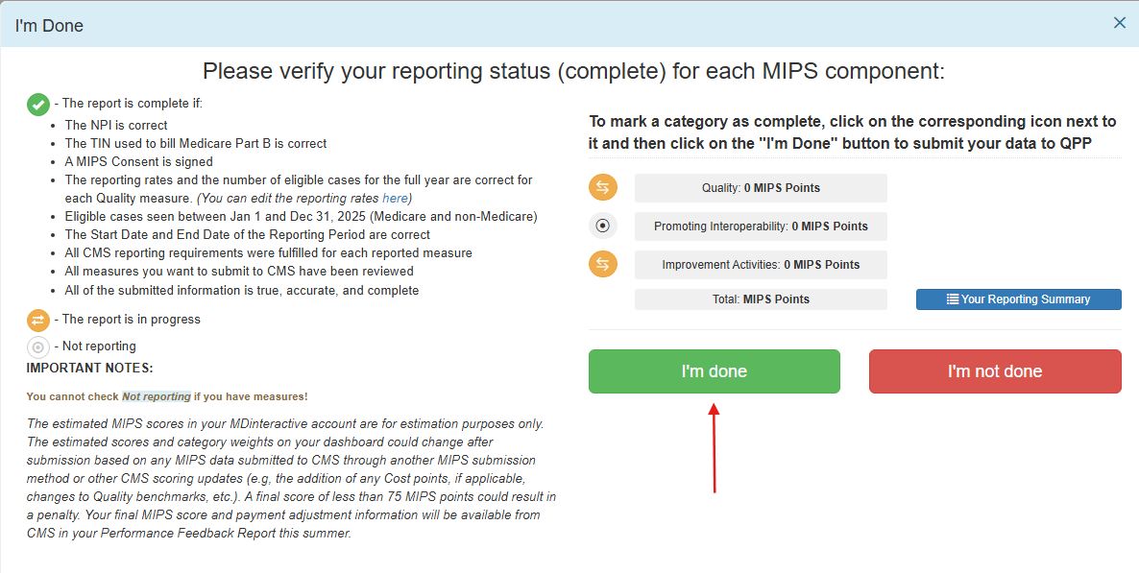This screenshot has height=573, width=1139.
Task: Click the 'Please verify your reporting status' heading
Action: (573, 71)
